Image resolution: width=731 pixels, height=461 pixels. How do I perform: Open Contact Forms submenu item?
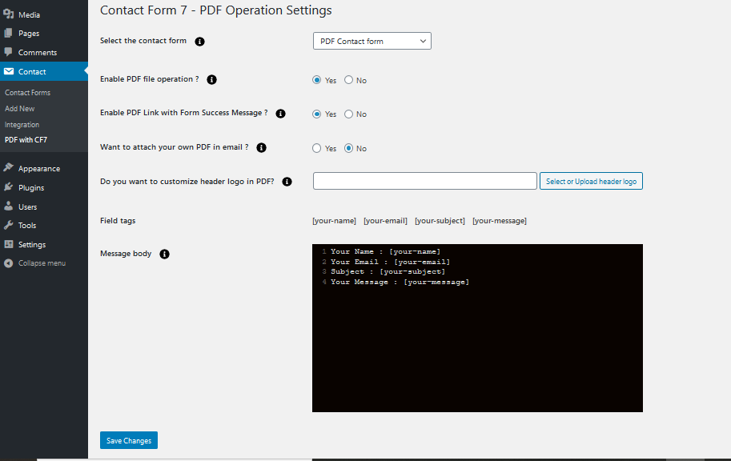27,93
